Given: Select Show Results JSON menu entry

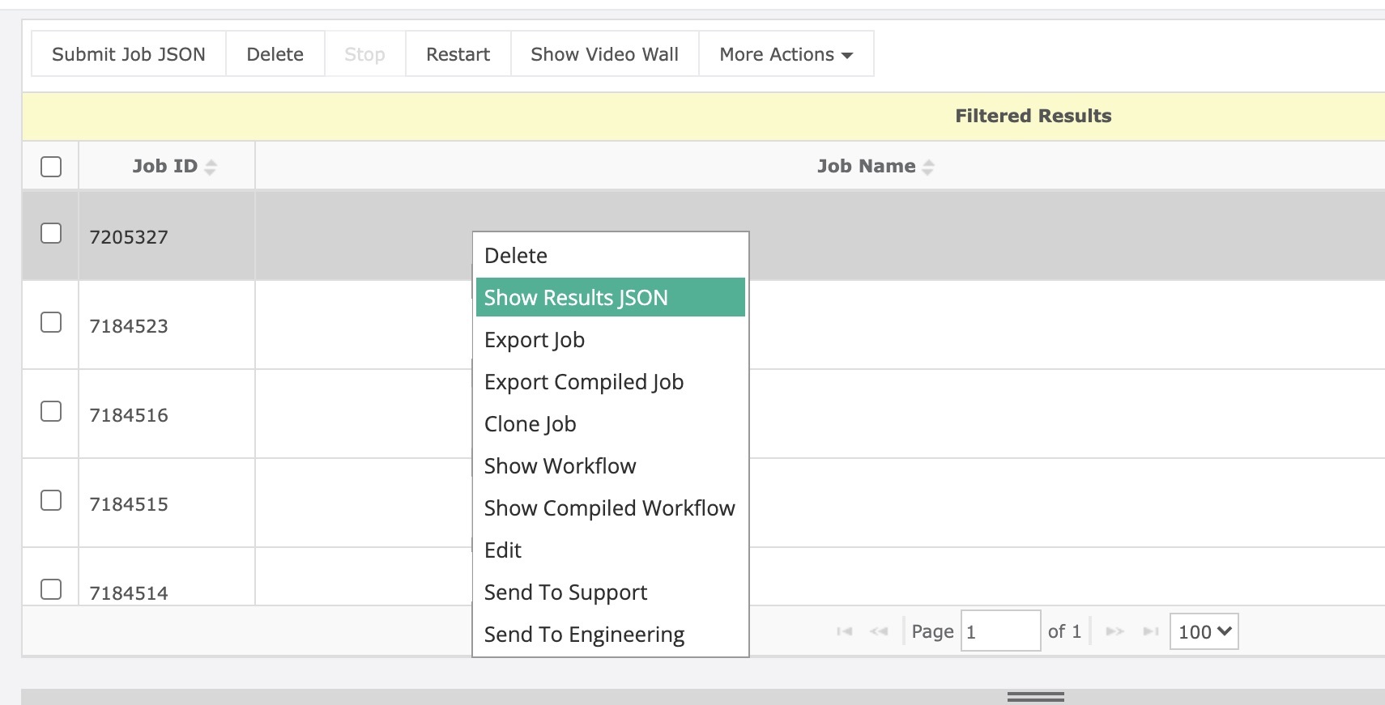Looking at the screenshot, I should 610,297.
